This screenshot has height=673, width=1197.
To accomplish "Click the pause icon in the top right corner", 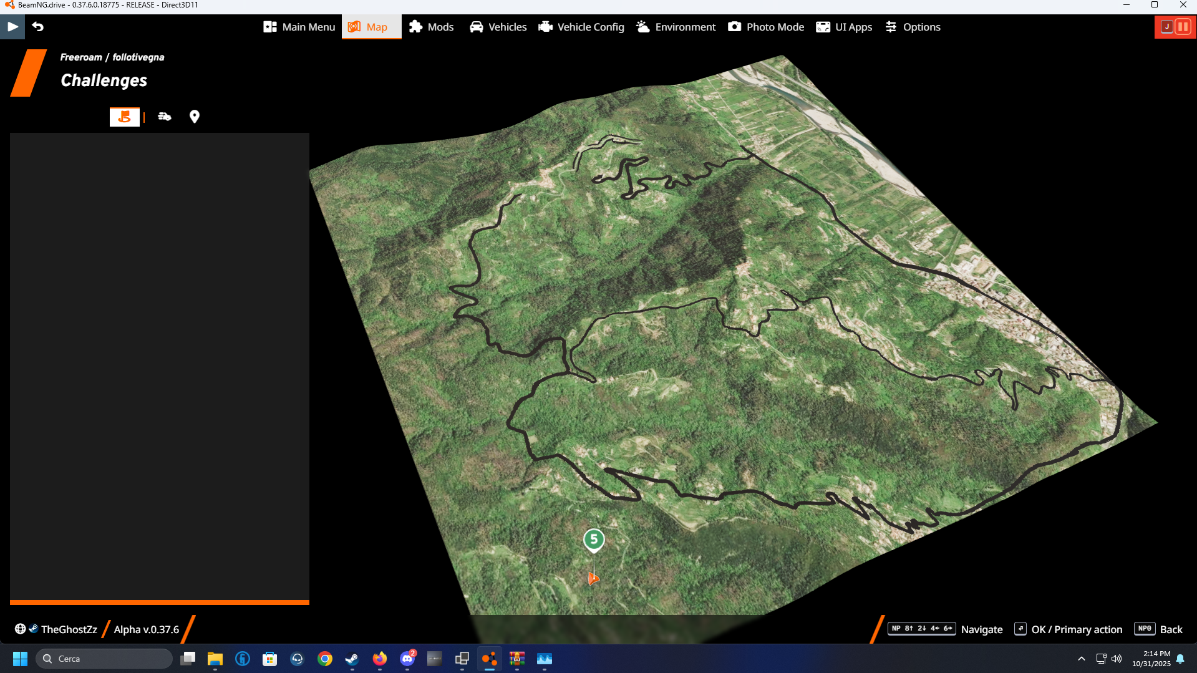I will 1185,27.
